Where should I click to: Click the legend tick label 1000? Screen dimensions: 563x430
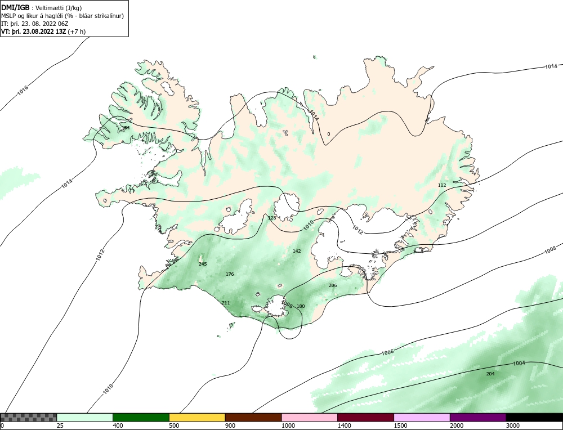point(288,425)
